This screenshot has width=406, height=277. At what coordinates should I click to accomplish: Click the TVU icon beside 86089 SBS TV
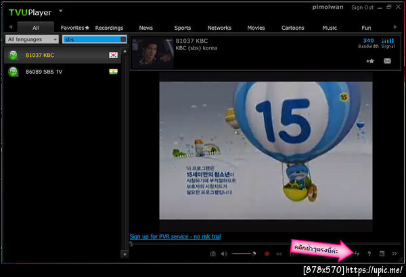tap(13, 72)
